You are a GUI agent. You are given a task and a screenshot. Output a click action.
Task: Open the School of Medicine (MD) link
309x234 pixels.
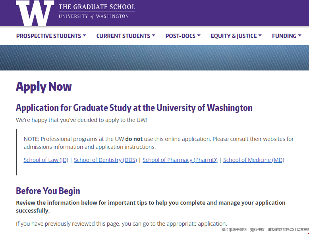coord(254,160)
